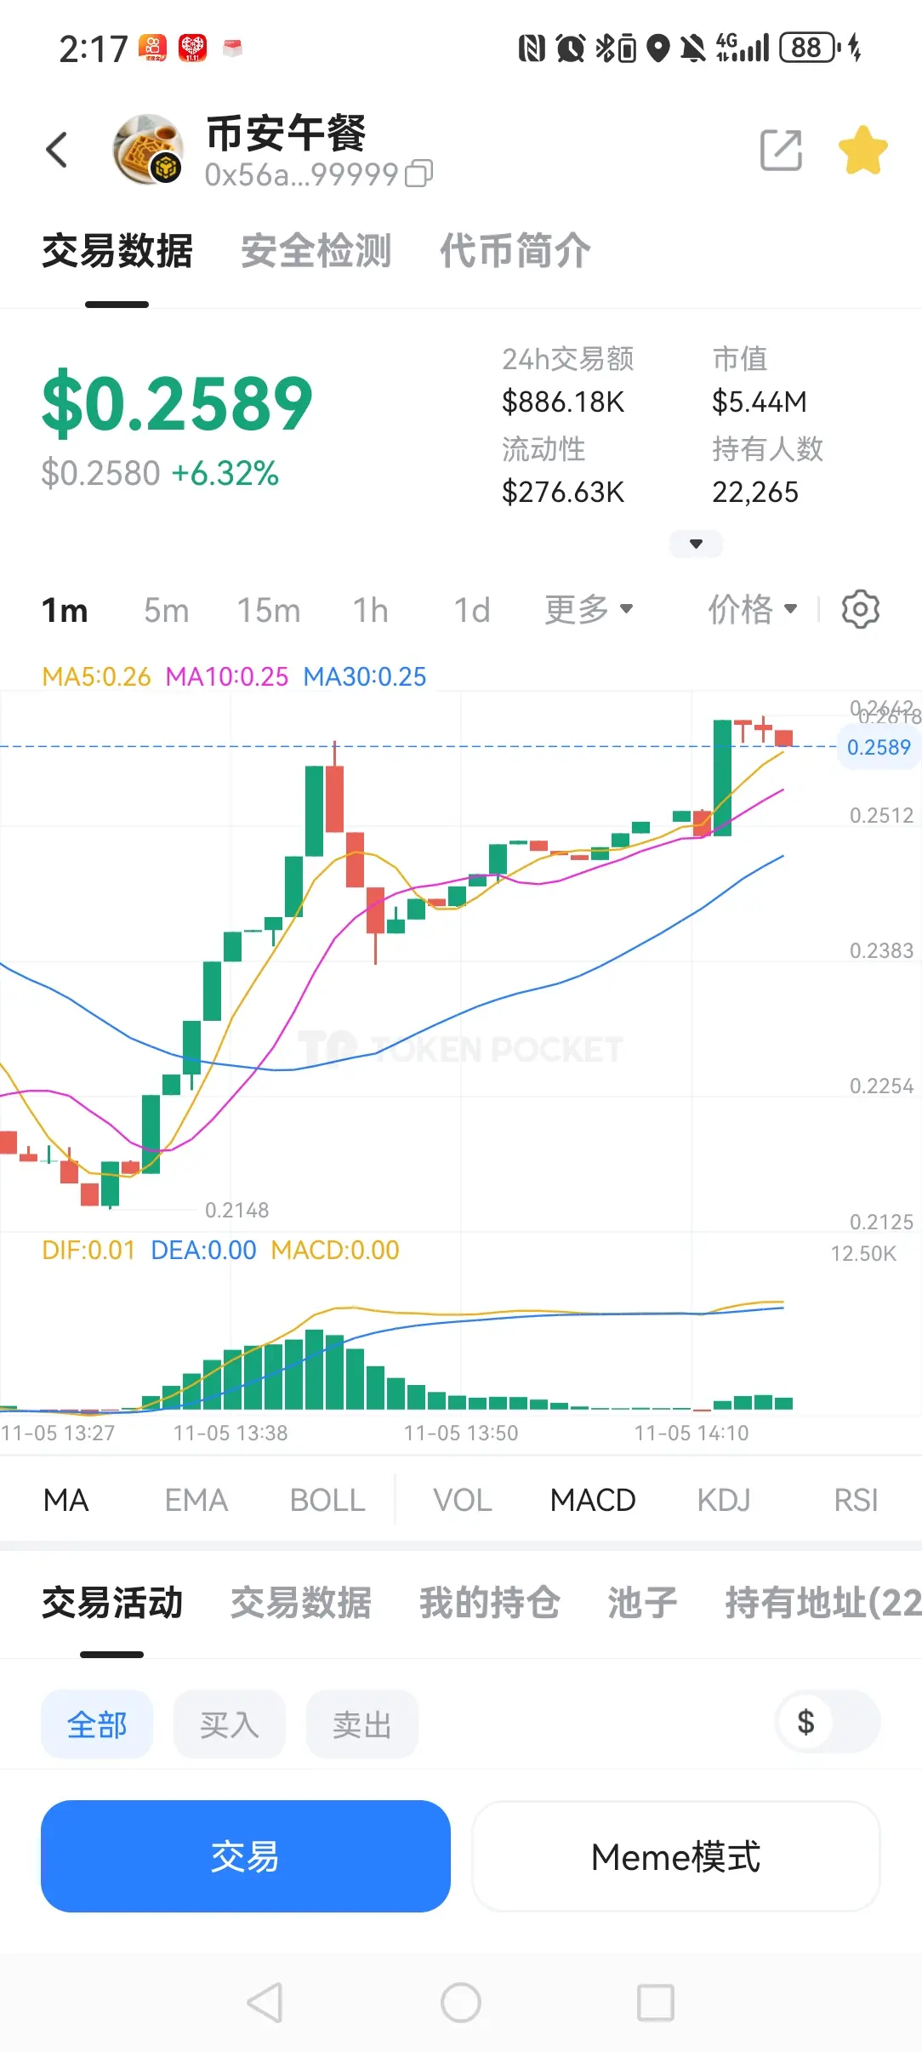The image size is (922, 2052).
Task: Enable the VOL sub-indicator
Action: [x=463, y=1500]
